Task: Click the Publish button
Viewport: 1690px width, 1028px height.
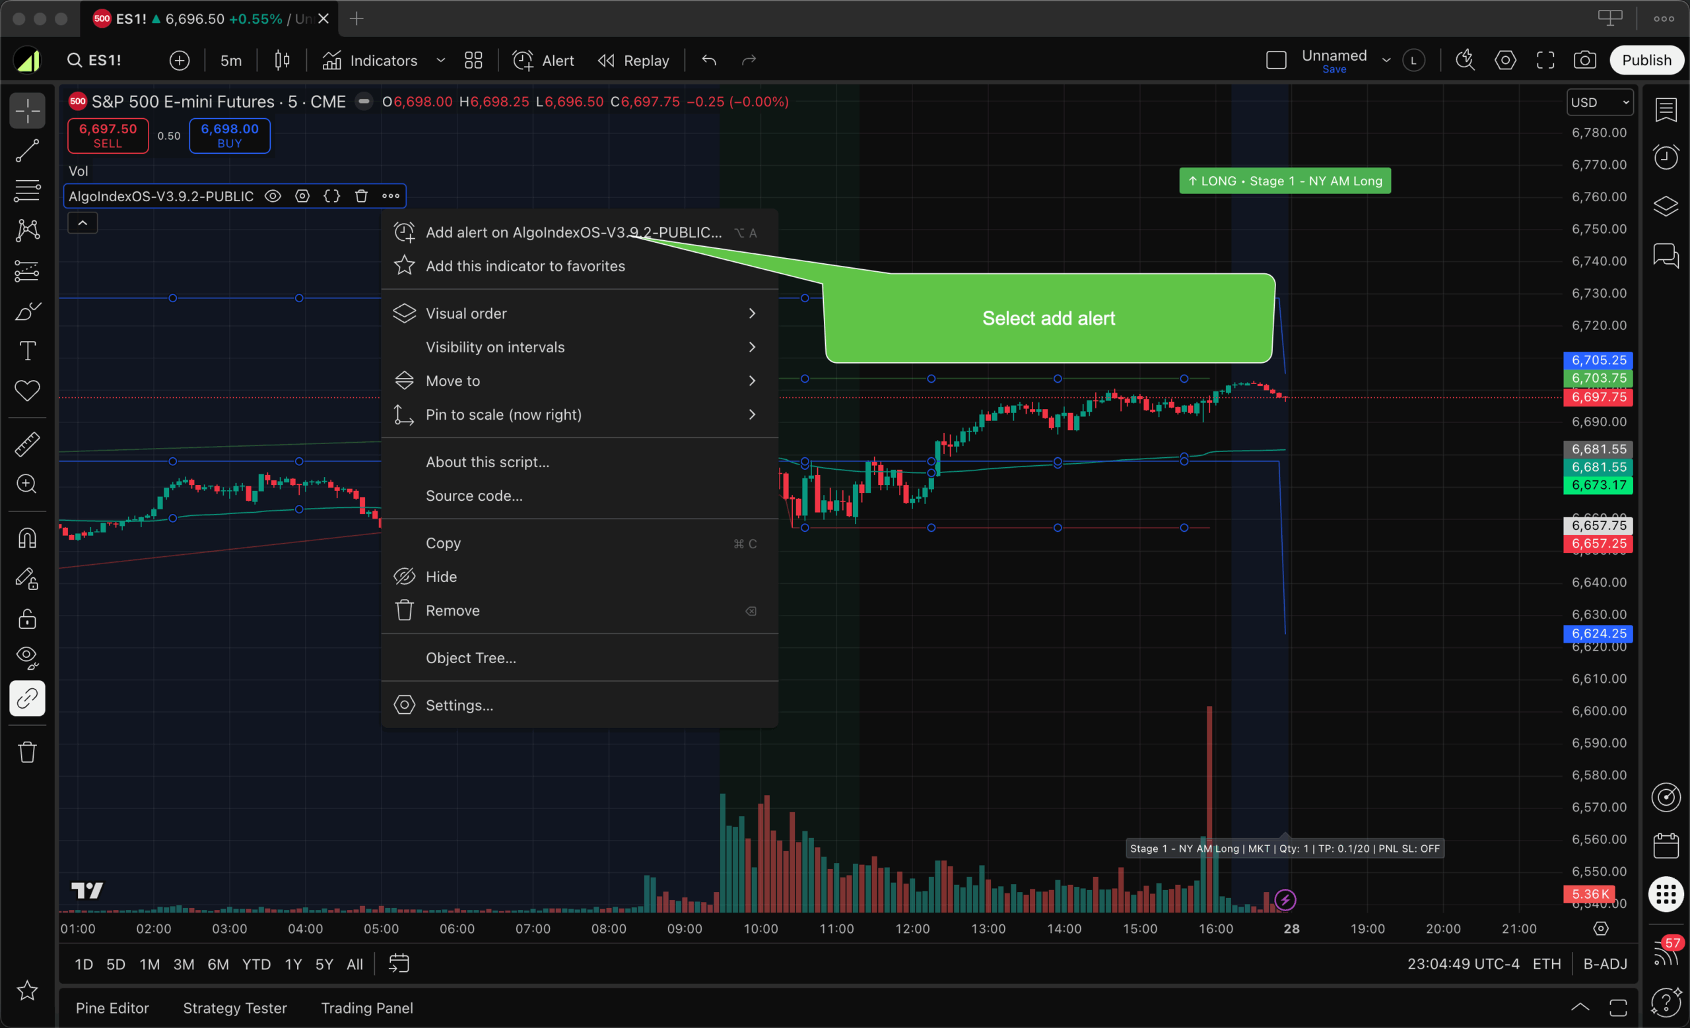Action: [1646, 60]
